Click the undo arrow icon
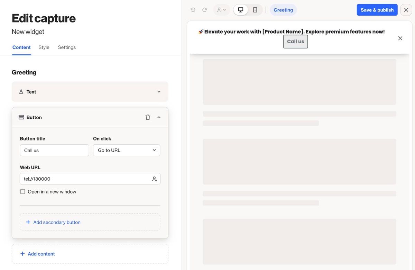Viewport: 415px width, 270px height. [x=193, y=10]
